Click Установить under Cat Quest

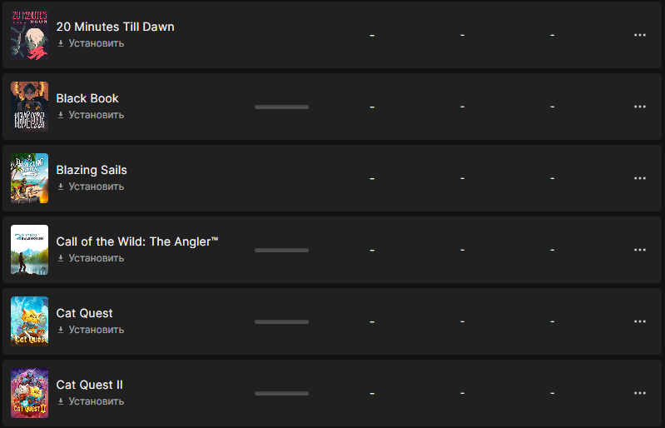[97, 330]
